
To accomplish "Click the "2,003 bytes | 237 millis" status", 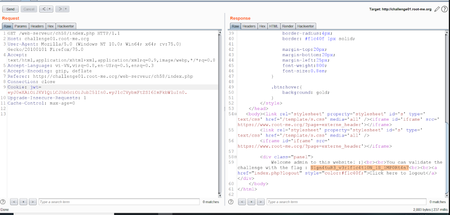I will (430, 210).
